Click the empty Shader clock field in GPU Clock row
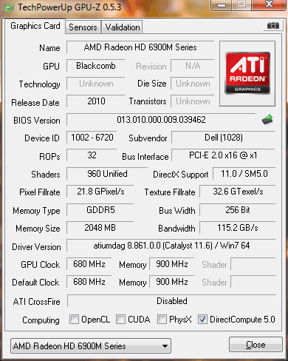Screen dimensions: 288x361 pyautogui.click(x=253, y=264)
